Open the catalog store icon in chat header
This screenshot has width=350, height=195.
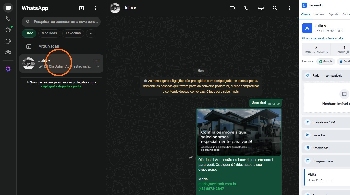point(261,8)
